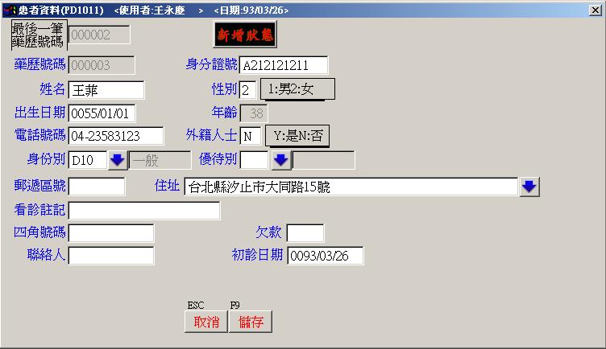Open the 優待別 dropdown arrow
The width and height of the screenshot is (606, 349).
[x=280, y=160]
